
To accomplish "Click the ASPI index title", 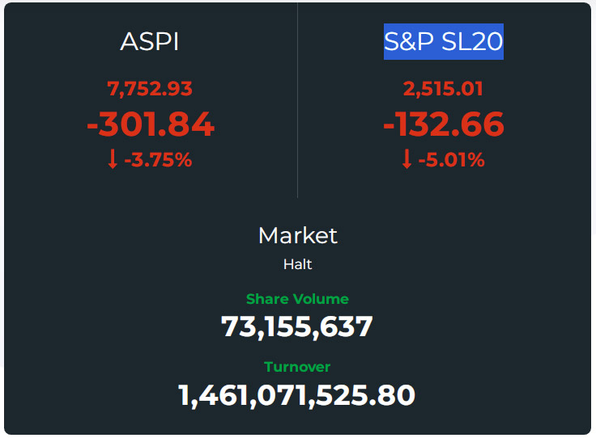I will (149, 41).
